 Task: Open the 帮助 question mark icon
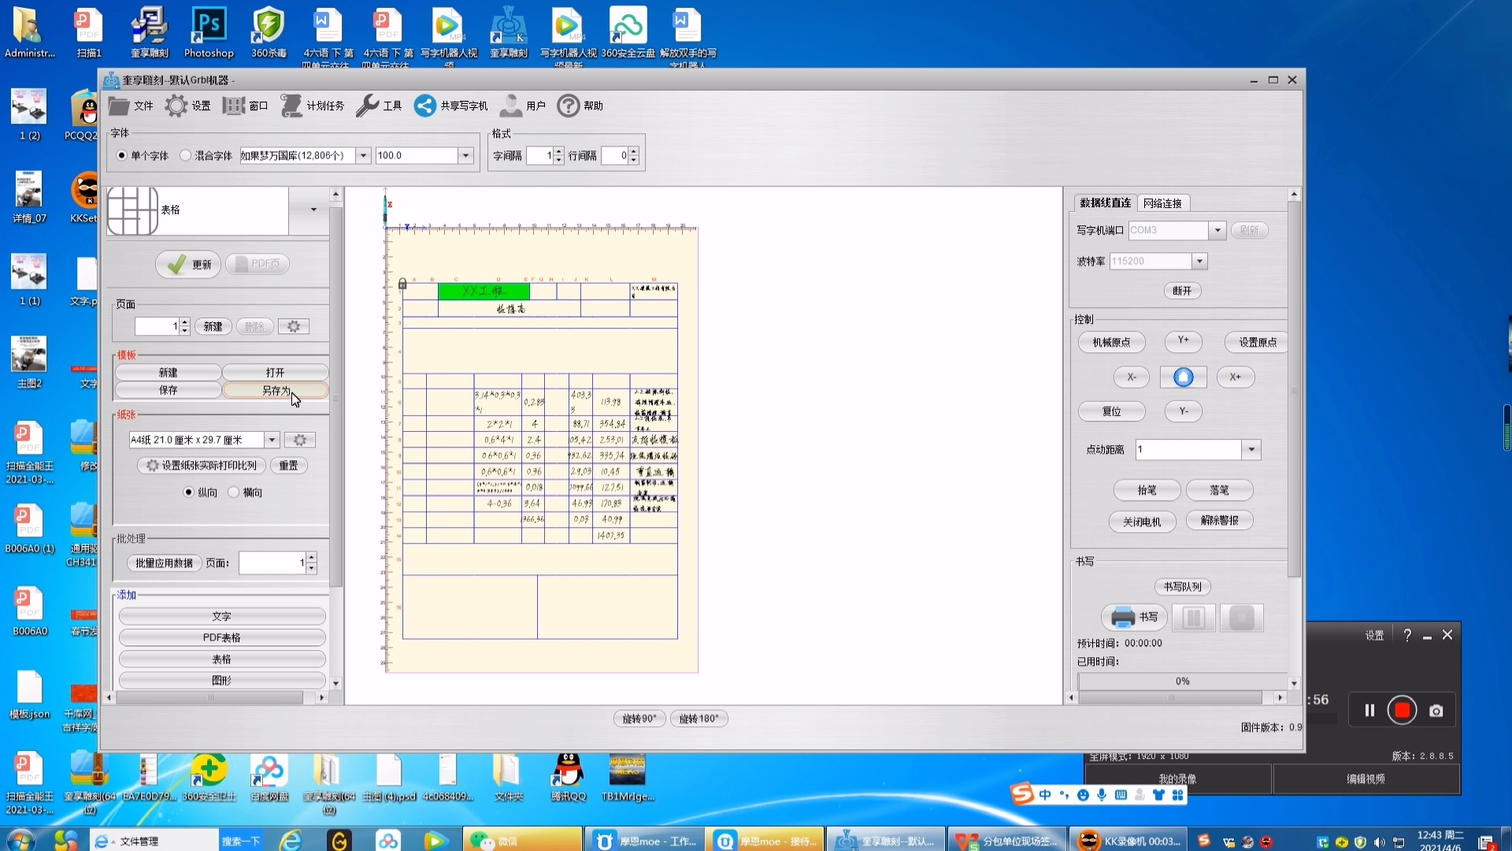(x=568, y=106)
